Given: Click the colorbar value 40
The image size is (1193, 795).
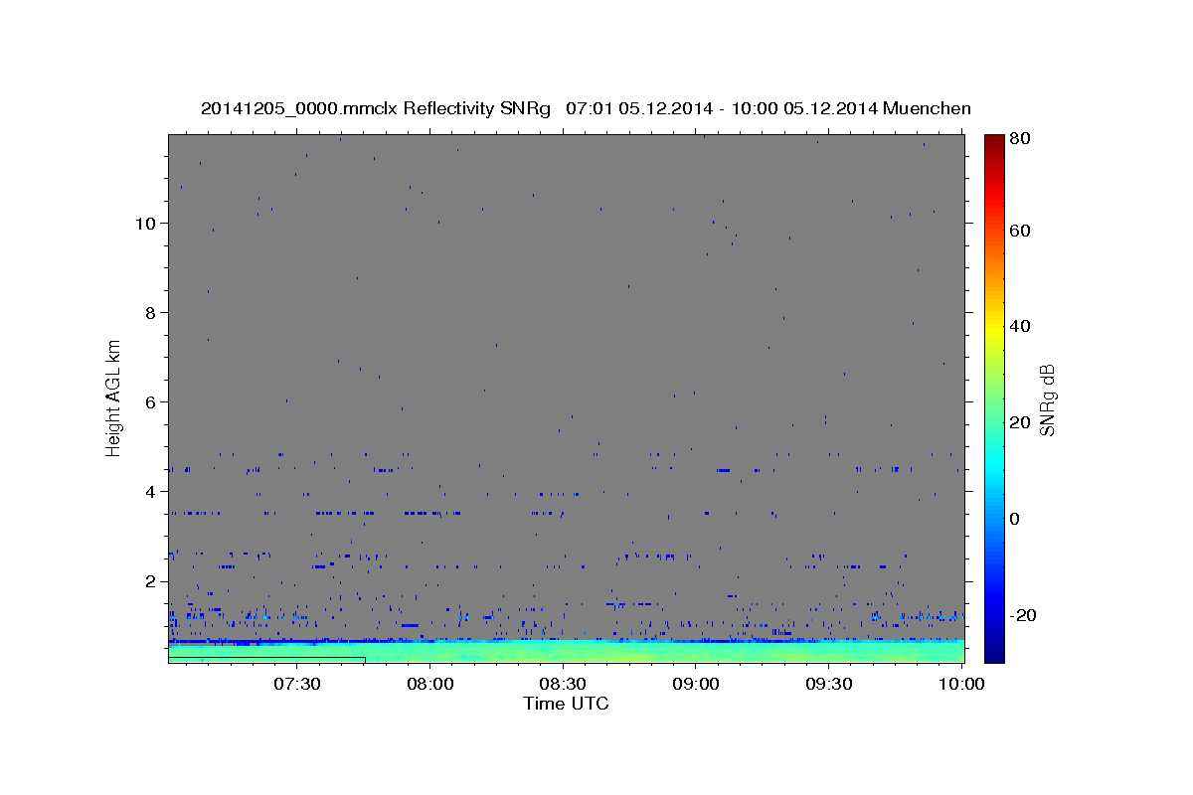Looking at the screenshot, I should point(1019,326).
